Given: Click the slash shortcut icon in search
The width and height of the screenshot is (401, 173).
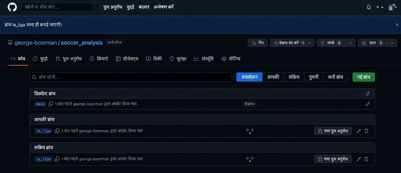Looking at the screenshot, I should click(x=95, y=7).
